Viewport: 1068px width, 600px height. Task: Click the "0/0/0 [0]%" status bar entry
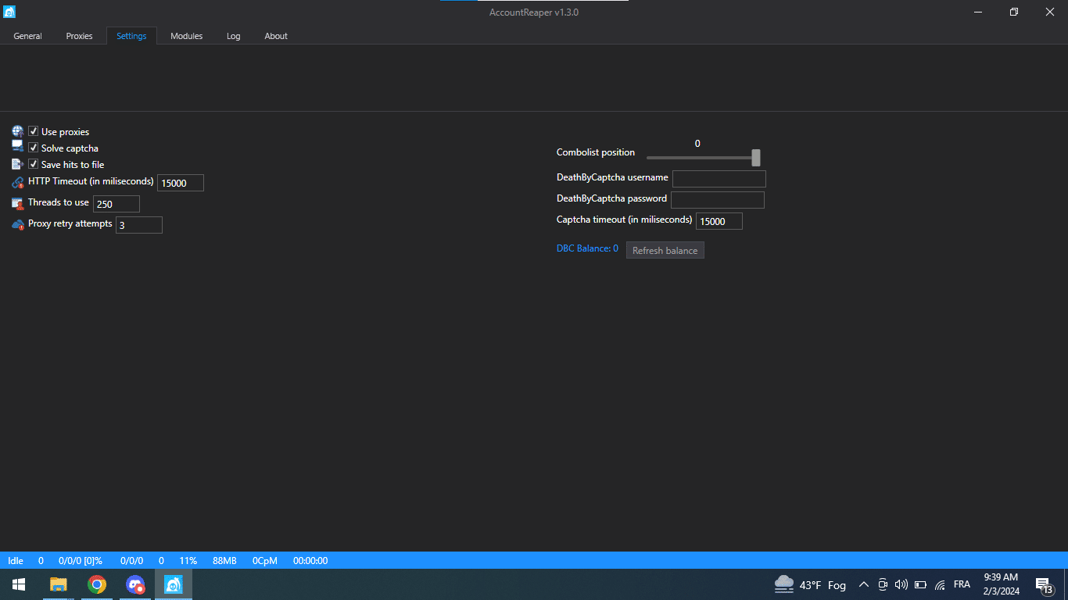[x=81, y=561]
